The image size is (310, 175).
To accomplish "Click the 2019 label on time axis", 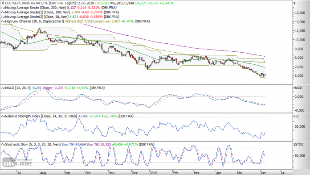I will point(154,173).
